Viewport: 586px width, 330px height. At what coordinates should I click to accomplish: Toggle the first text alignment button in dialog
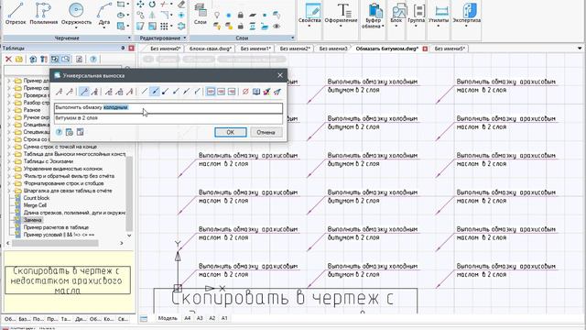click(x=211, y=92)
